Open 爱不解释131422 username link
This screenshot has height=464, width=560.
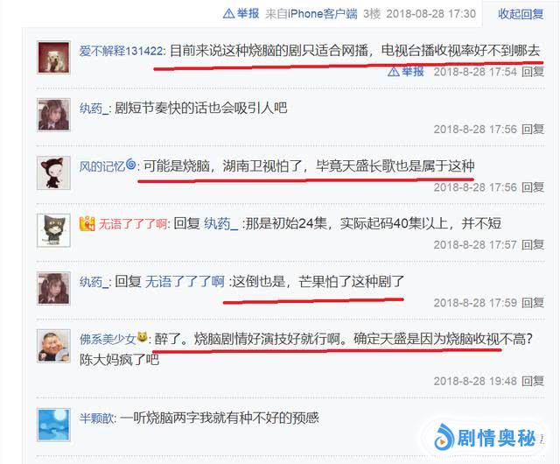click(121, 51)
